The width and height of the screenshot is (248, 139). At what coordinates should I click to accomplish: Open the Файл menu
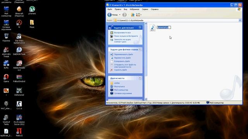[x=110, y=9]
